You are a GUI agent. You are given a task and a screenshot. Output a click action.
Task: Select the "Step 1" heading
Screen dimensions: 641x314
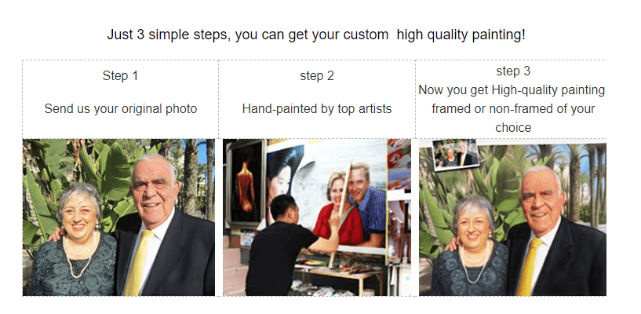(x=120, y=76)
